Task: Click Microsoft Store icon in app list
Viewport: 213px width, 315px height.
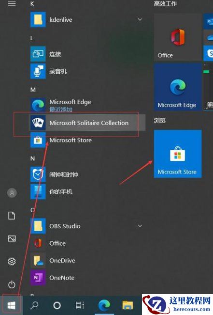Action: point(38,140)
